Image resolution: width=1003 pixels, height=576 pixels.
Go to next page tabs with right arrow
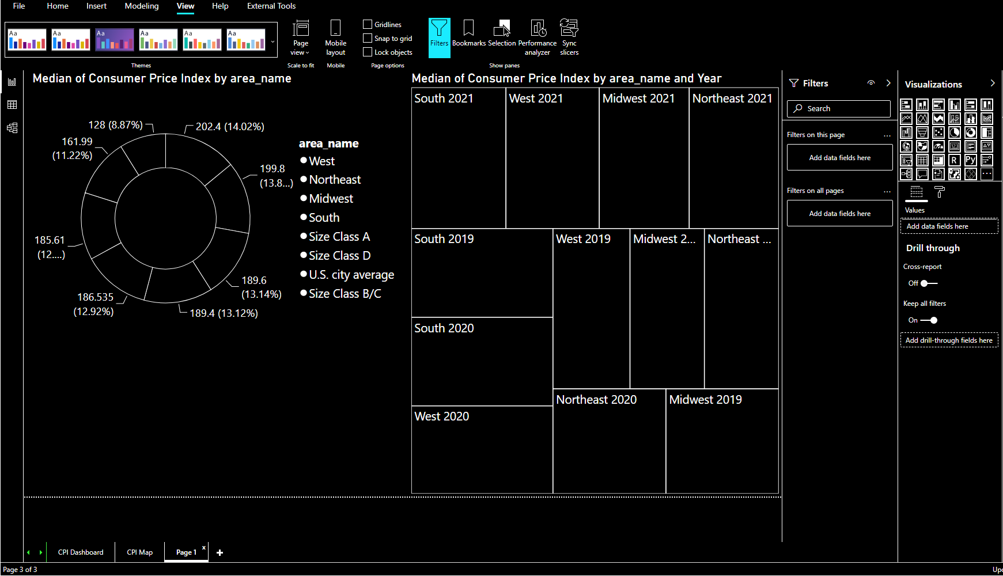(x=41, y=552)
